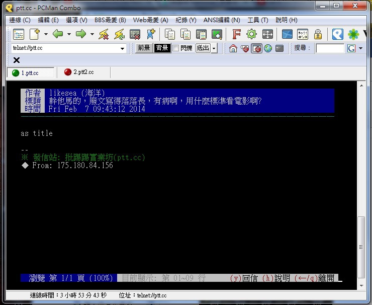Click the scrollbar up arrow
This screenshot has width=372, height=305.
361,86
